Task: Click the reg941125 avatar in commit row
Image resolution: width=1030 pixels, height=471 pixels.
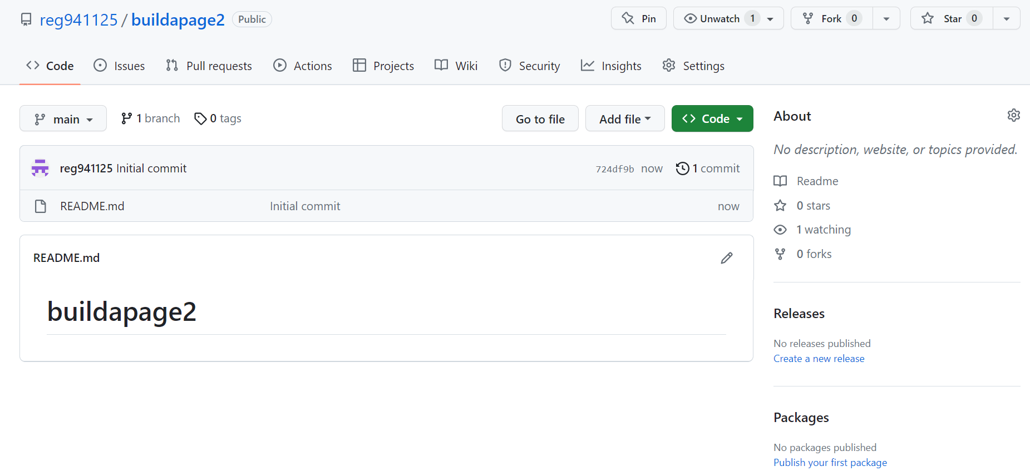Action: pyautogui.click(x=40, y=168)
